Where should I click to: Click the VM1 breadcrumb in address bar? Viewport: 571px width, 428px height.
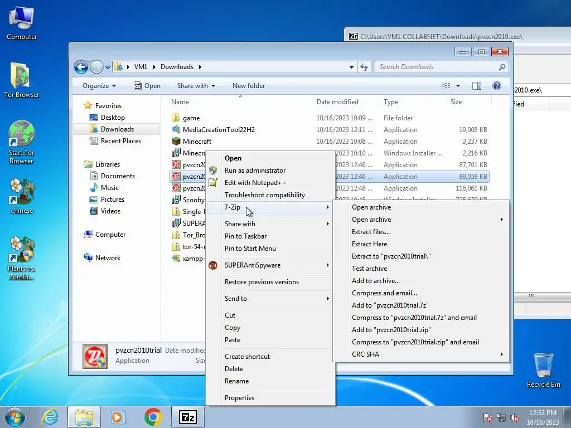tap(141, 67)
